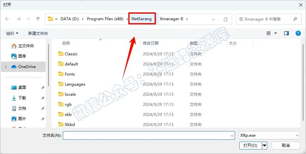Click the navigation pane scrollbar

tap(49, 65)
